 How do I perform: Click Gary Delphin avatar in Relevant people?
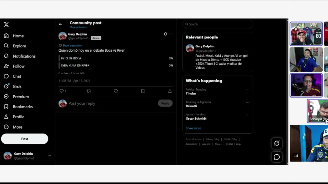190,48
